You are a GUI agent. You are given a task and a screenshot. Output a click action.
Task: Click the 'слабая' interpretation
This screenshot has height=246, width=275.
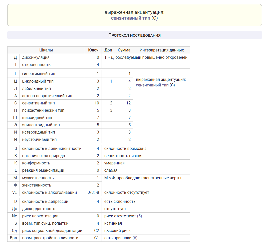coord(111,170)
